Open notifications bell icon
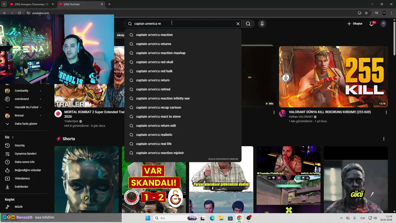 click(372, 24)
